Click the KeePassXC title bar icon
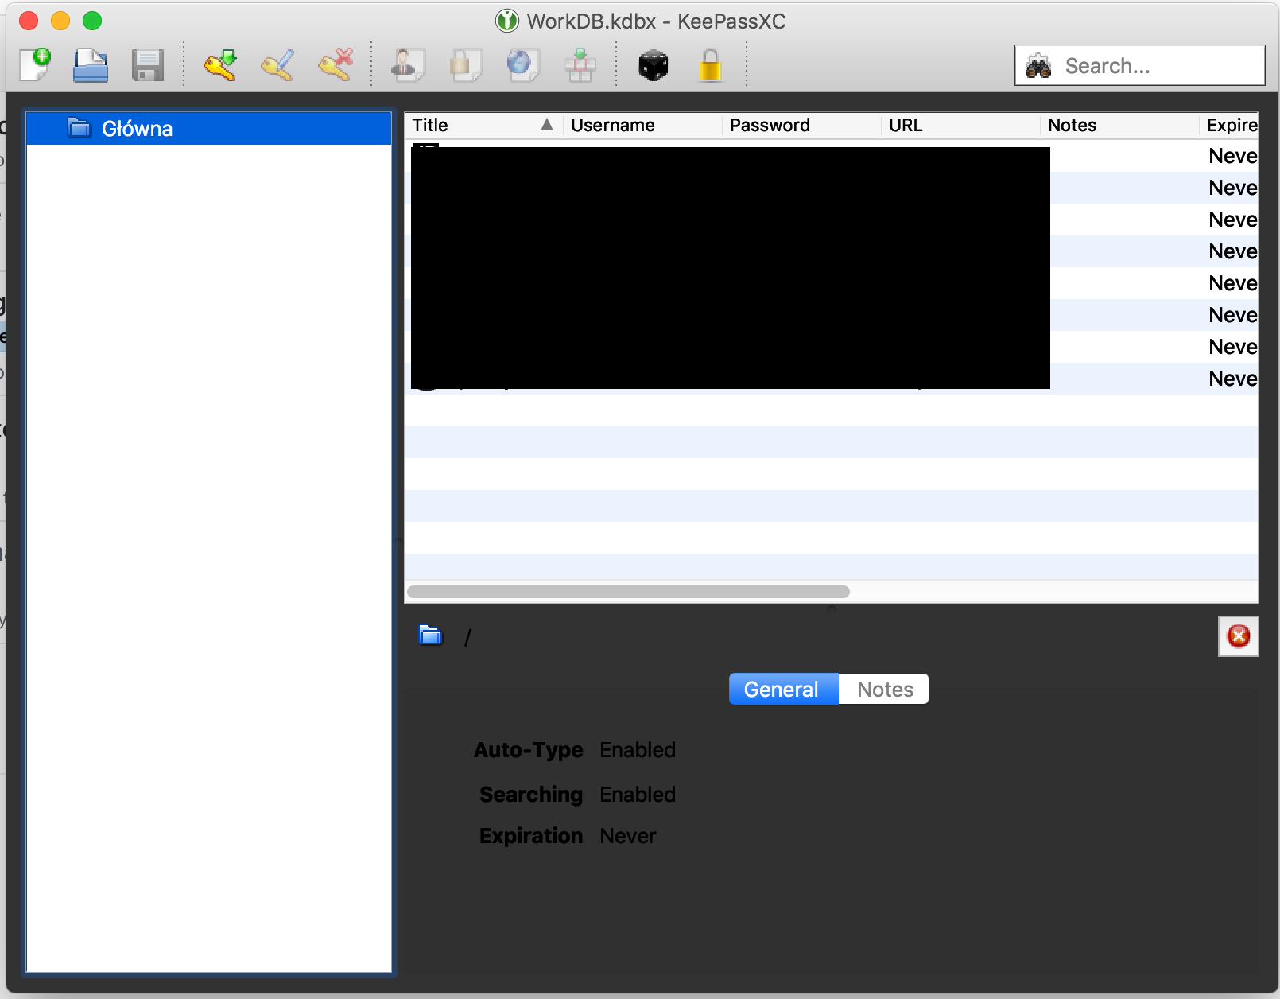 (x=506, y=21)
